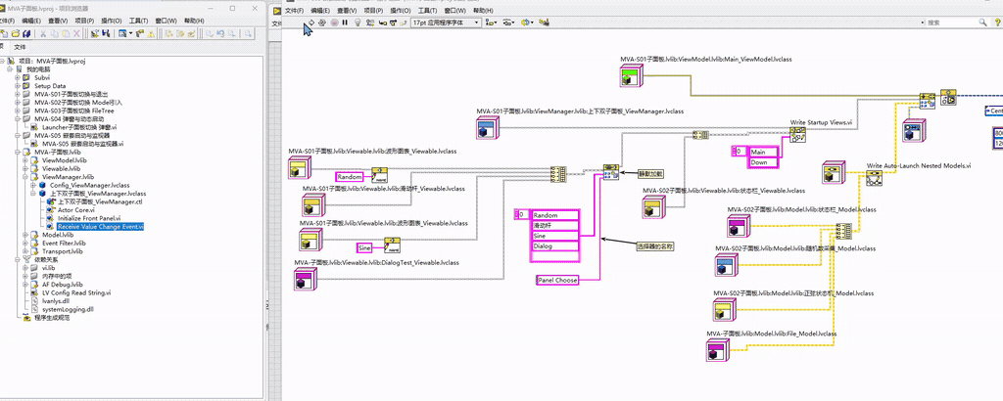Image resolution: width=1003 pixels, height=401 pixels.
Task: Click the Abort Execution stop icon
Action: click(333, 22)
